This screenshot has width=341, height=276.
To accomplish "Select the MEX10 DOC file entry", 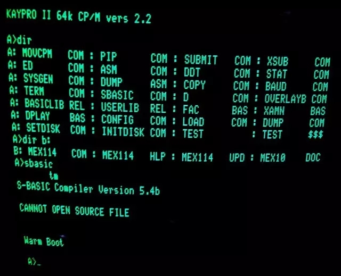I will pos(290,157).
